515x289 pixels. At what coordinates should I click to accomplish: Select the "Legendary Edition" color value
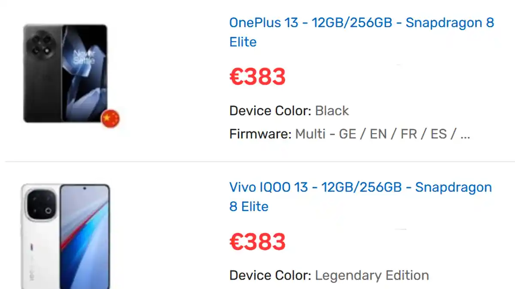pos(372,275)
